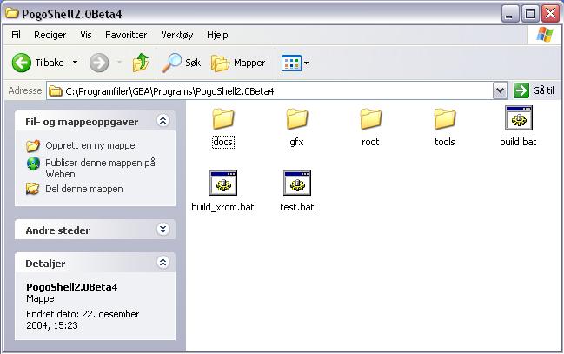Click the Adresse label

coord(25,90)
